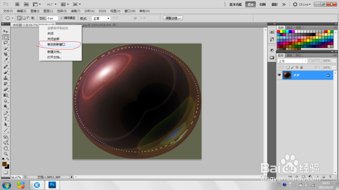Launch Mini Bridge from the top bar

(x=26, y=4)
